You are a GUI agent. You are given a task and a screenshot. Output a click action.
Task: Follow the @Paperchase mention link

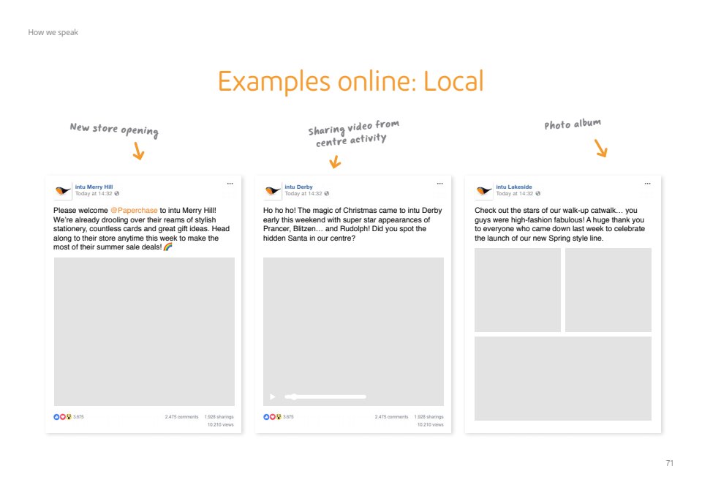coord(134,210)
